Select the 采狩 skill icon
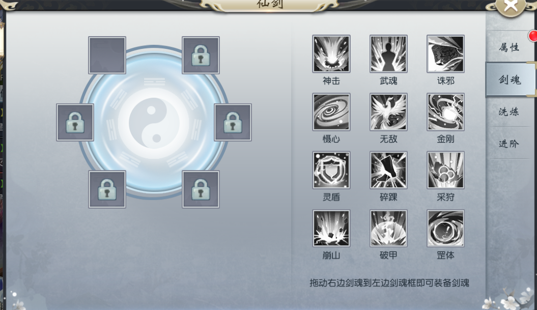Screen dimensions: 537x310 click(x=445, y=170)
